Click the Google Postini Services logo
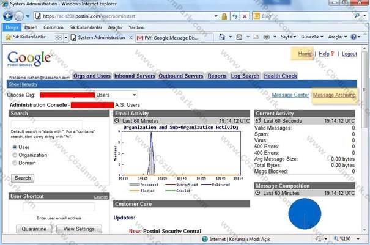 tap(29, 59)
